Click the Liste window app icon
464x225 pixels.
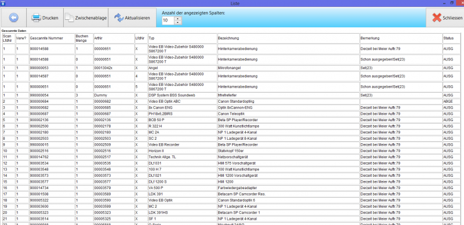[3, 3]
